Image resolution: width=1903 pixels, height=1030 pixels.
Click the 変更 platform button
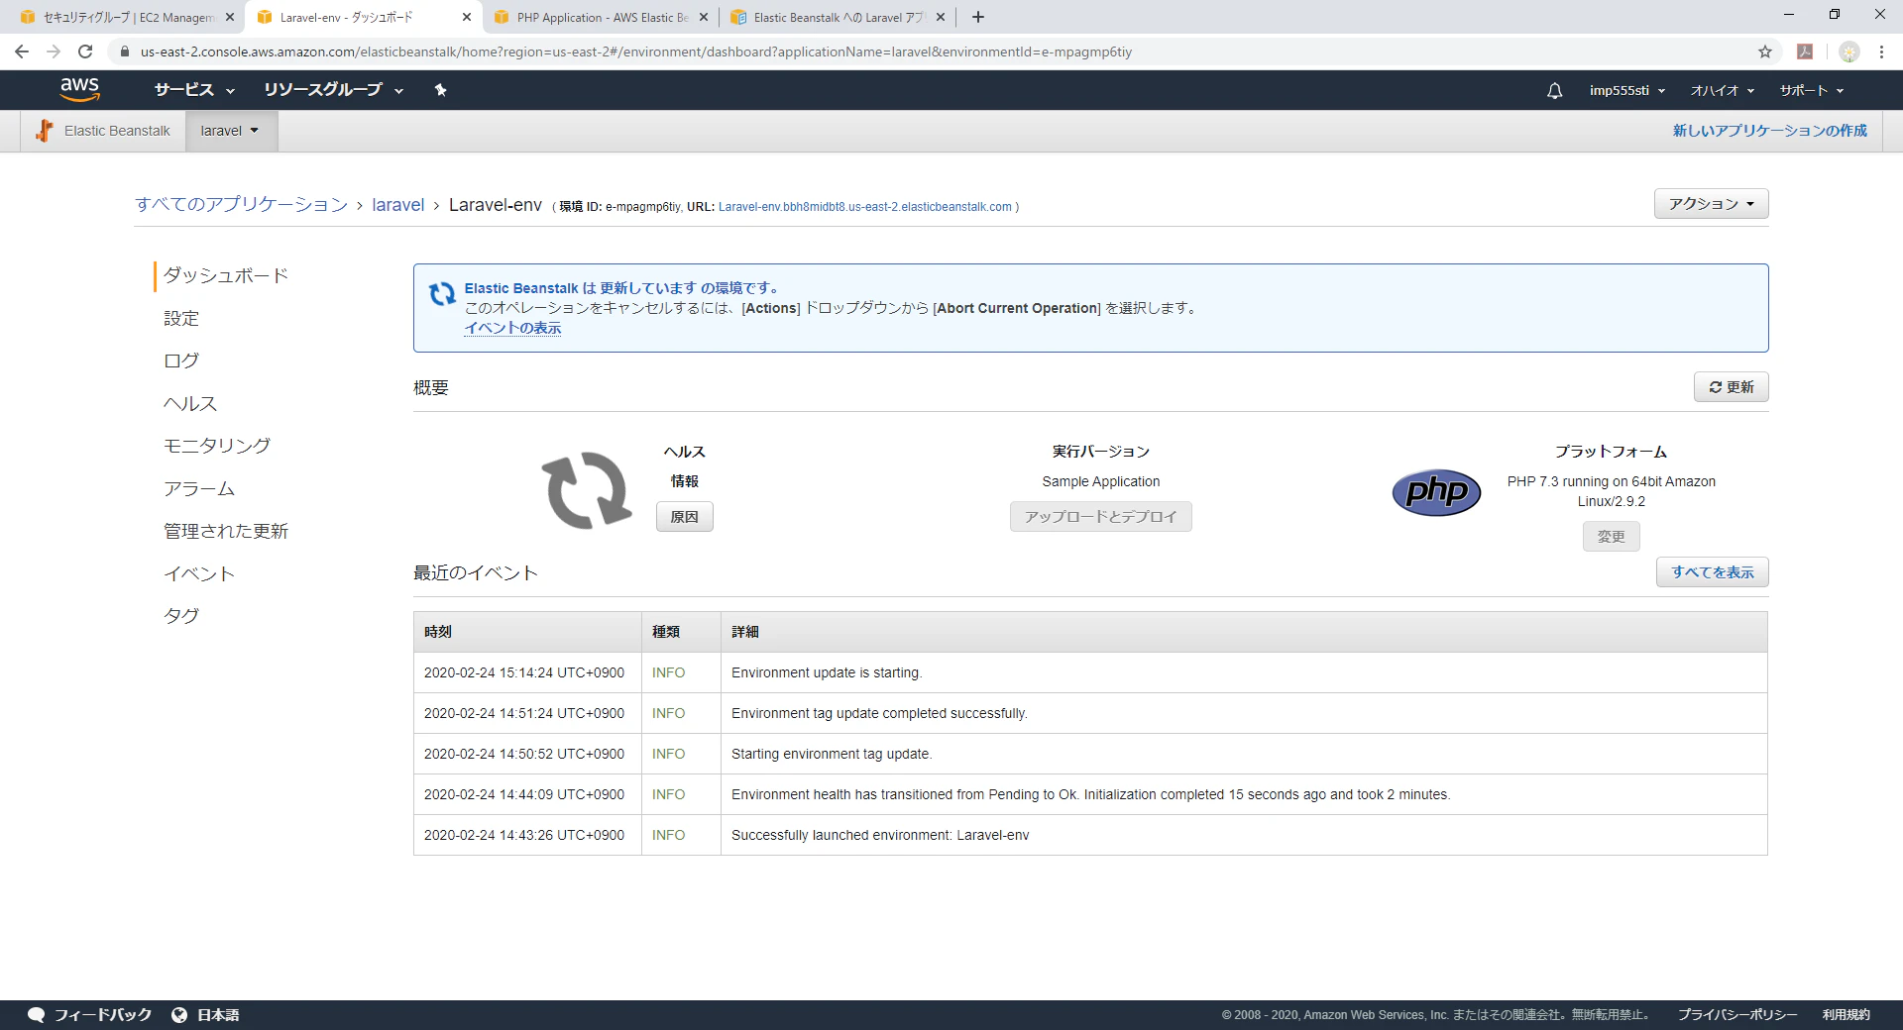[1611, 537]
